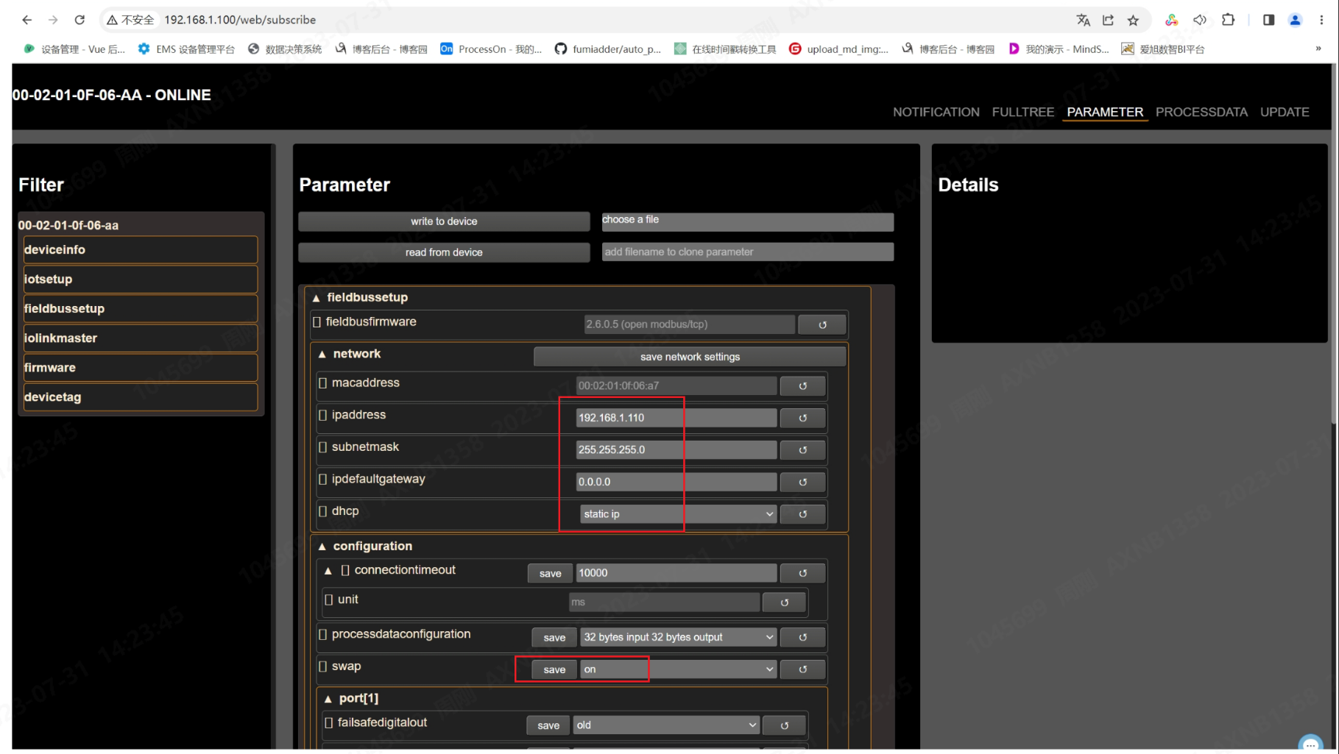This screenshot has width=1339, height=754.
Task: Click the read from device button
Action: [444, 252]
